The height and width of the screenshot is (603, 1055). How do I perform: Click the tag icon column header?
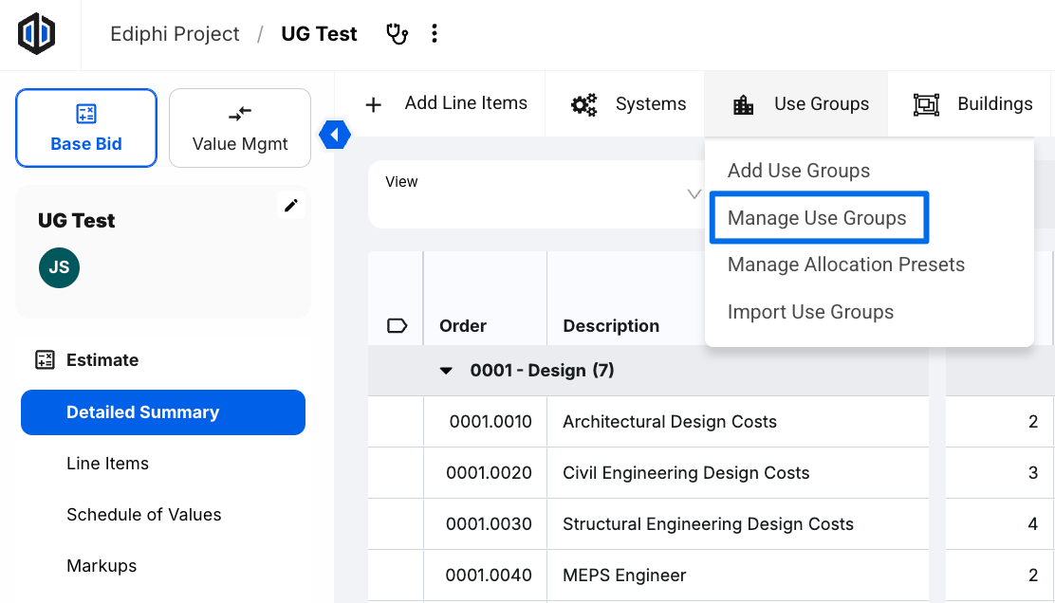pos(398,326)
